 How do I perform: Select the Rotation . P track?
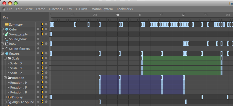(x=18, y=87)
